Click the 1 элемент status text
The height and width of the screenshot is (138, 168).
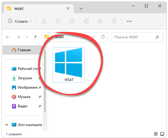[x=14, y=134]
